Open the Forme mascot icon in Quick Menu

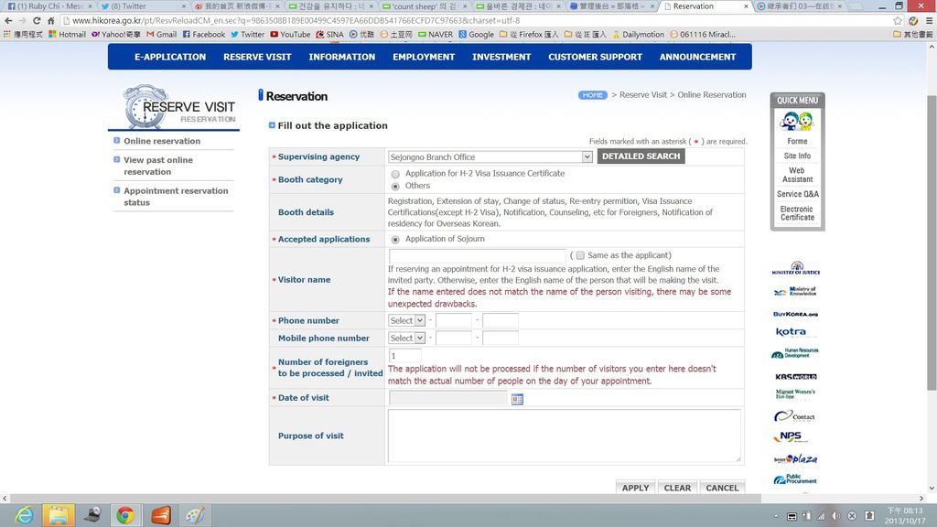click(797, 122)
